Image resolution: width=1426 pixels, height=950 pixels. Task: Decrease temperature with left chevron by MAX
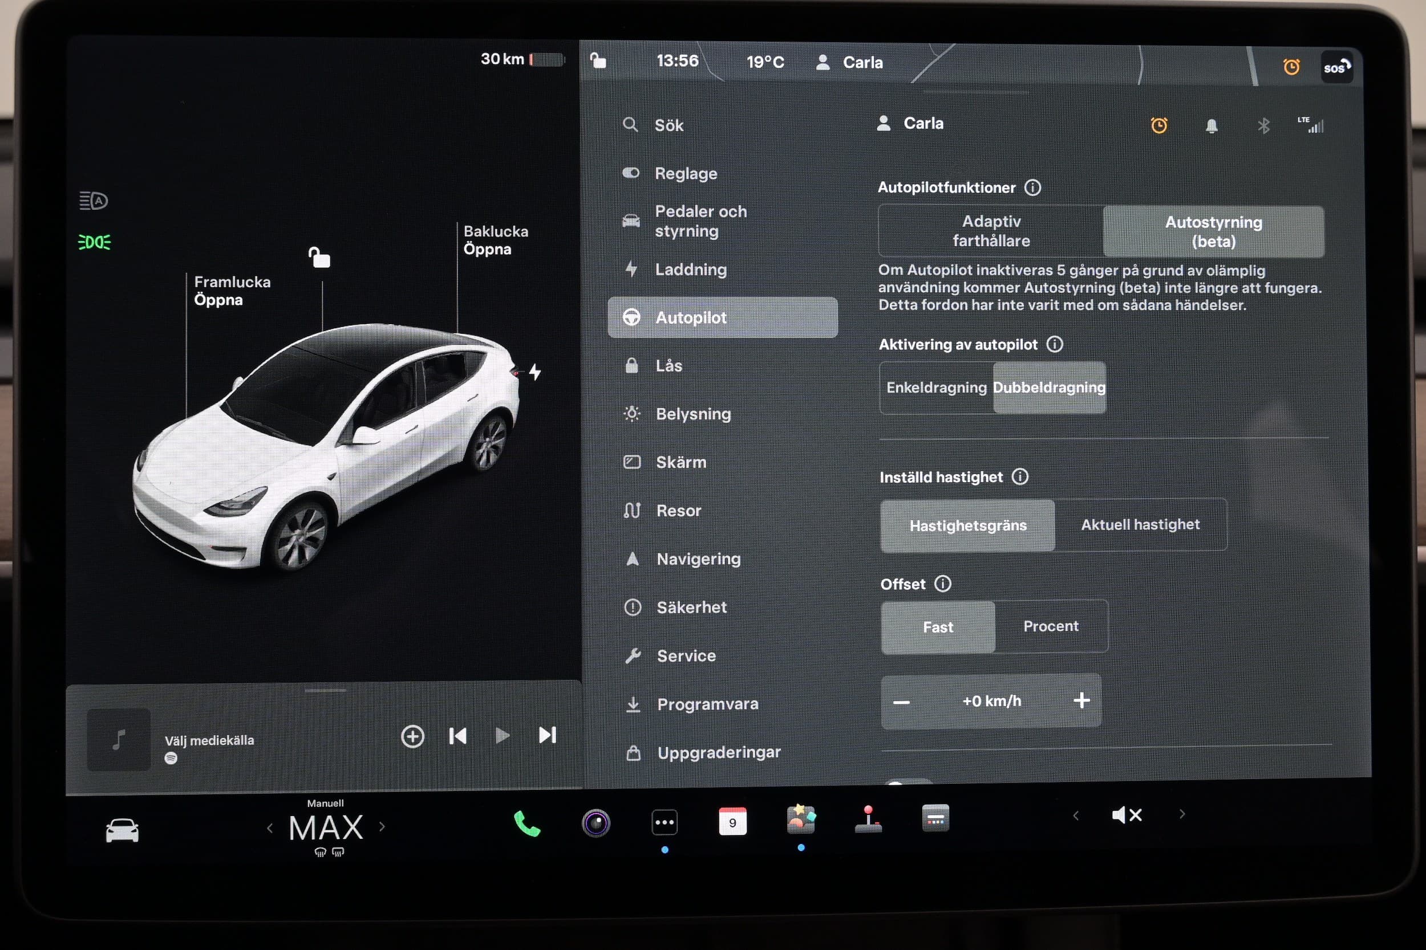pyautogui.click(x=270, y=827)
